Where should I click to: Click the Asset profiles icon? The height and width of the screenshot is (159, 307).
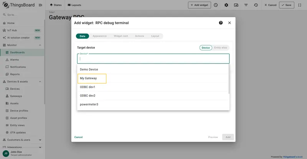[7, 118]
